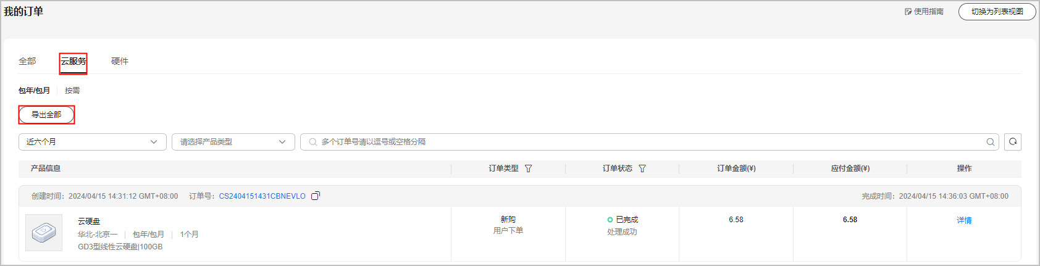The image size is (1040, 266).
Task: Click the 处理成功 status detail
Action: point(622,232)
